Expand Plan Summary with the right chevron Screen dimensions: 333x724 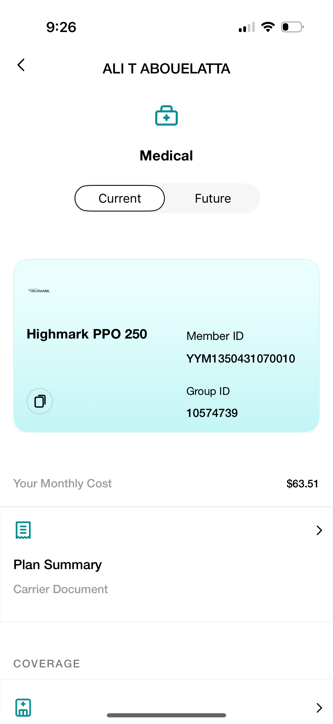pyautogui.click(x=319, y=530)
